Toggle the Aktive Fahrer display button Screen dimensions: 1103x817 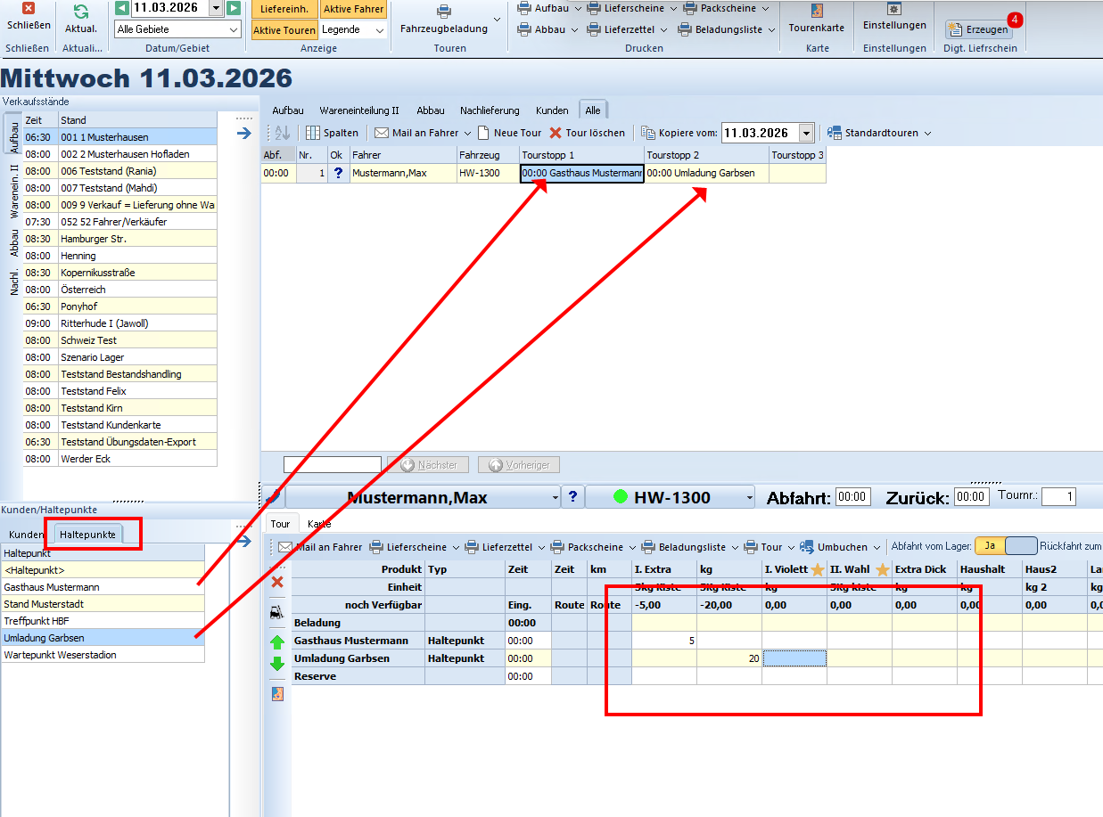(x=353, y=9)
